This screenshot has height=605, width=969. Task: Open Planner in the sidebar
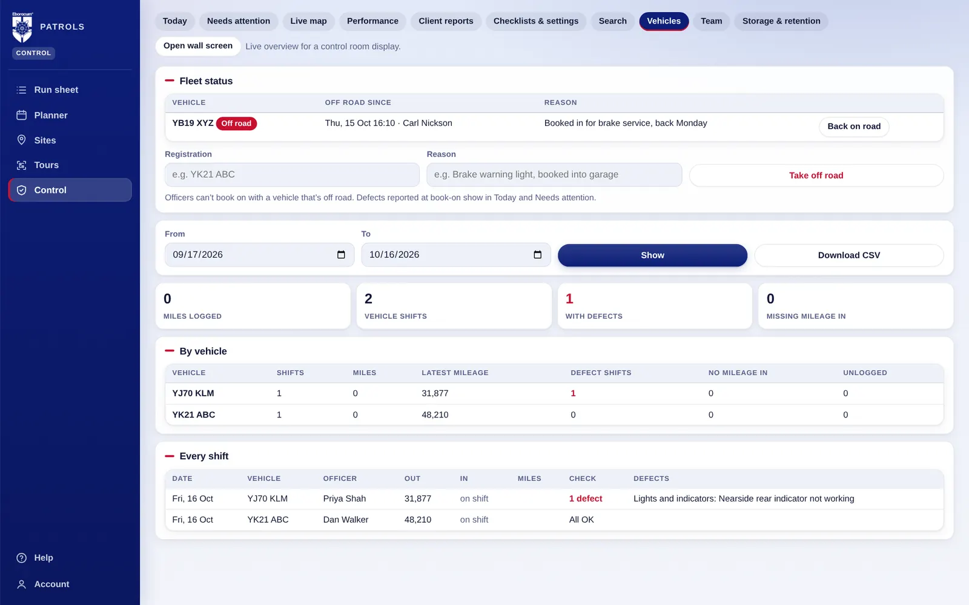click(70, 115)
